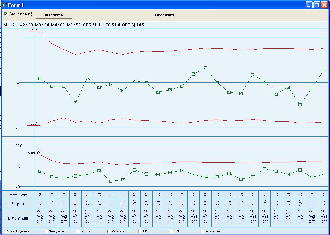Turn on the CPK checkbox
This screenshot has height=235, width=330.
(171, 231)
